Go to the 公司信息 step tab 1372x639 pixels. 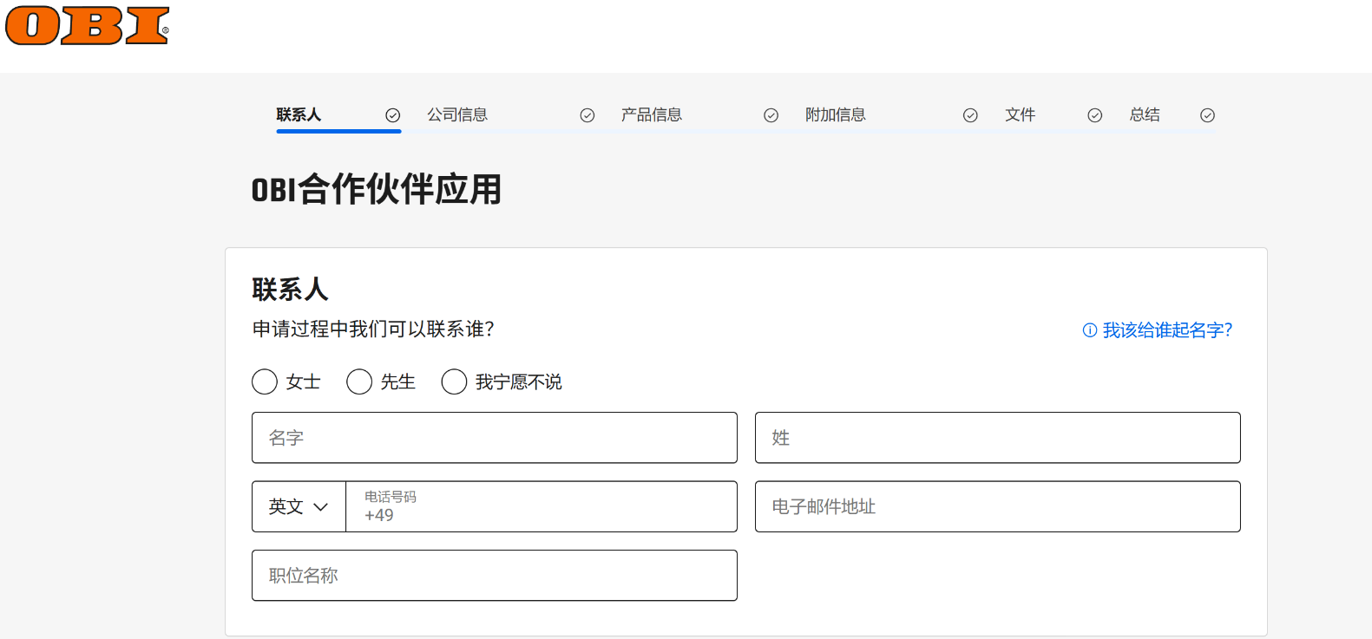(x=457, y=114)
